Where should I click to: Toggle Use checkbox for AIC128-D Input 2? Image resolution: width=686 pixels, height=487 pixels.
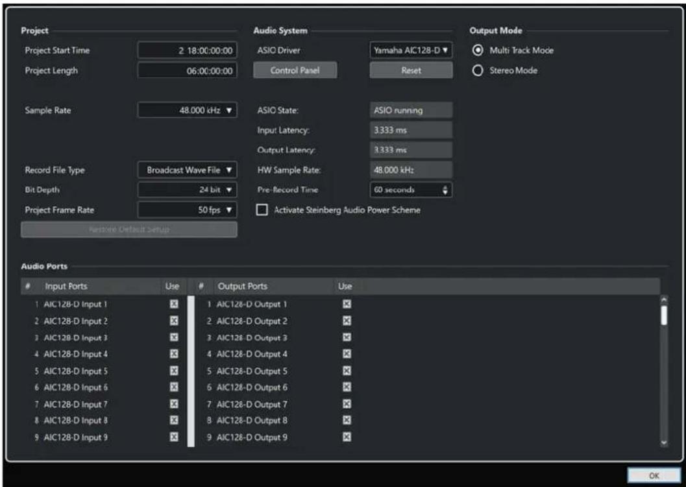[174, 321]
